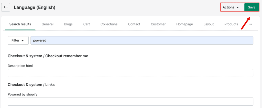Click the Powered by shopify input field

tap(130, 102)
